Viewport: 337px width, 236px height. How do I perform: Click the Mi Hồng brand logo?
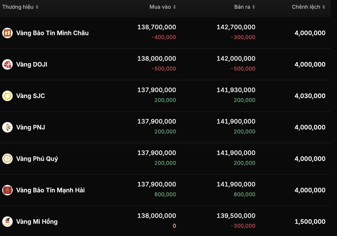7,222
